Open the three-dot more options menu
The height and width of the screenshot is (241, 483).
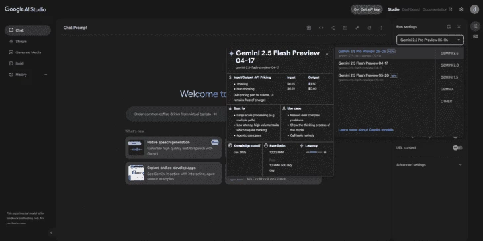click(381, 28)
